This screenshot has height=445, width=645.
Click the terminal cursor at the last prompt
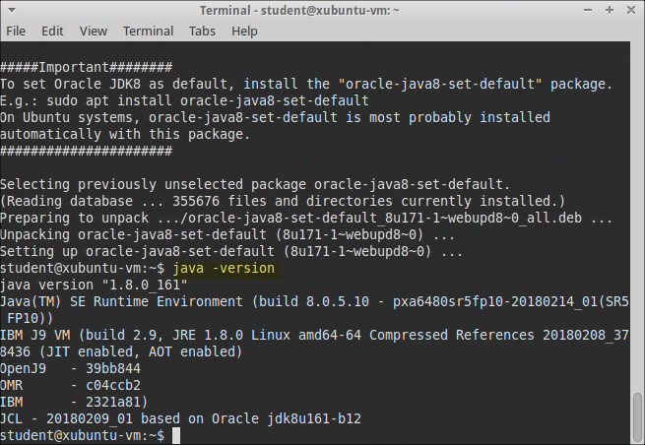click(x=176, y=435)
